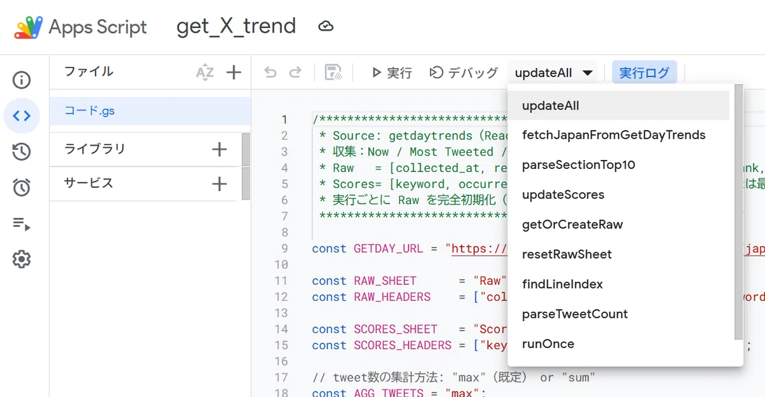765x397 pixels.
Task: Run the script with 実行 button
Action: (391, 73)
